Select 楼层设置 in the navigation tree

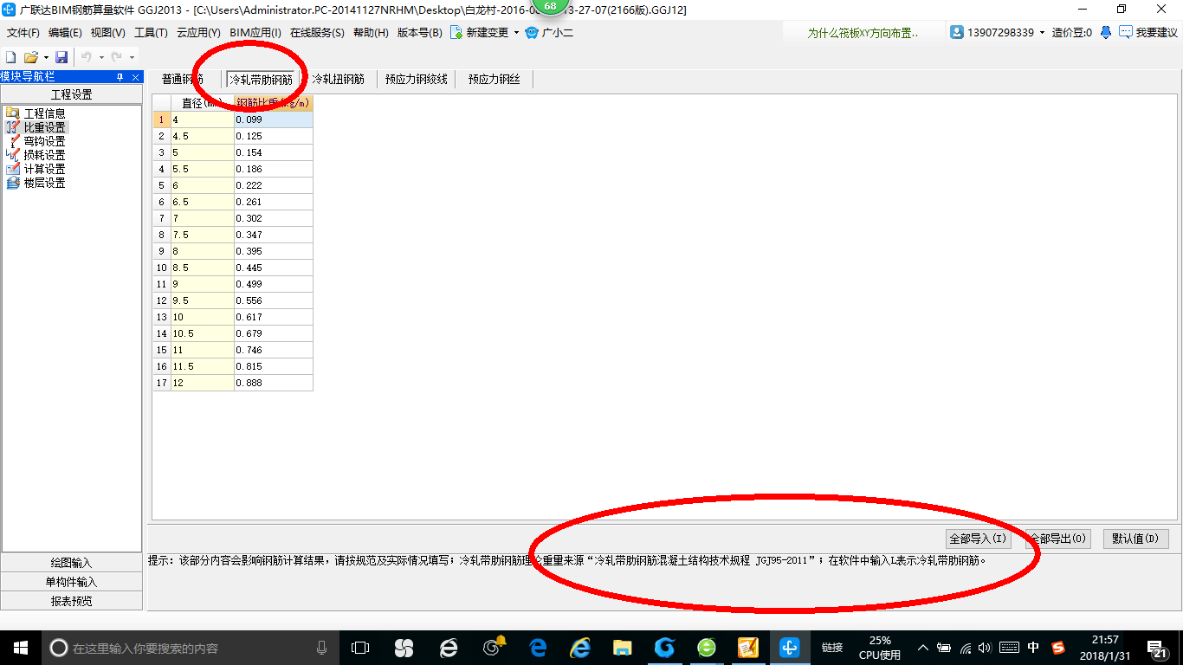(44, 183)
